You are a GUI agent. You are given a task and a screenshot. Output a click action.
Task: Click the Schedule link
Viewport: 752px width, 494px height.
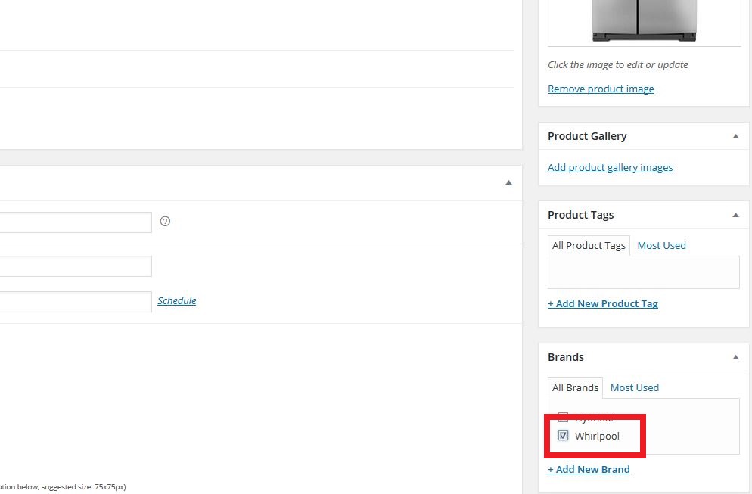point(177,301)
